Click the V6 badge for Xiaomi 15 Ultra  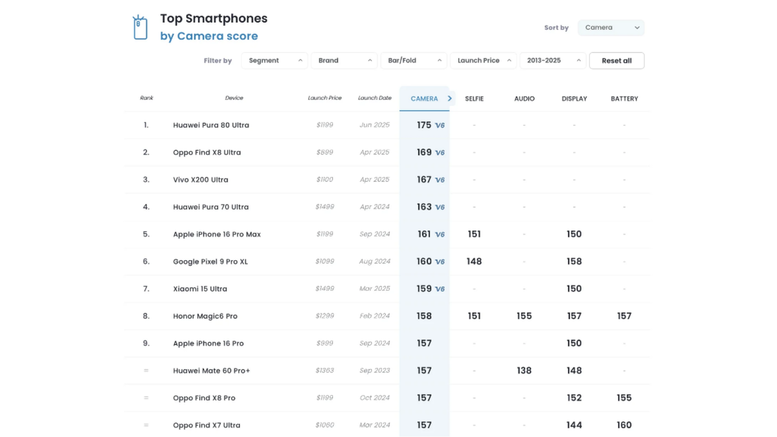click(440, 289)
